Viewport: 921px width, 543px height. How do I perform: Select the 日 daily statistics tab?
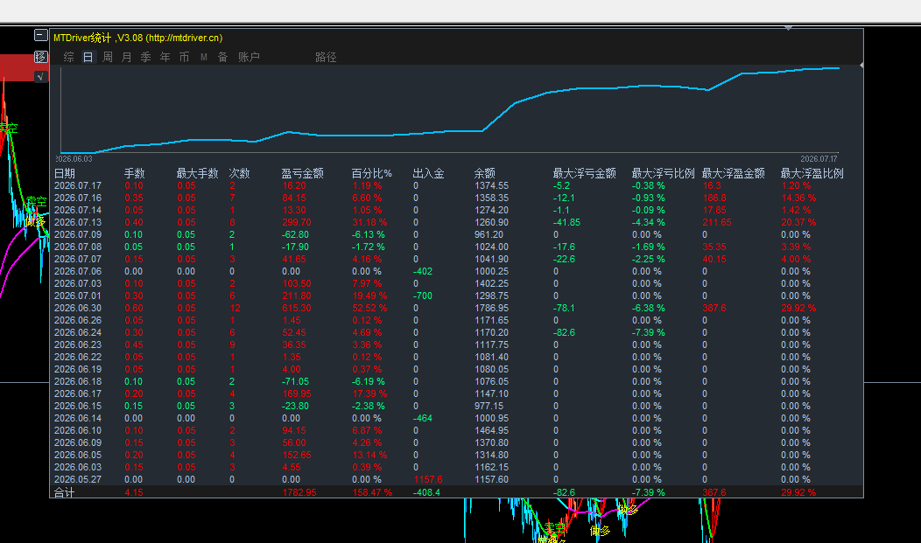(x=88, y=57)
